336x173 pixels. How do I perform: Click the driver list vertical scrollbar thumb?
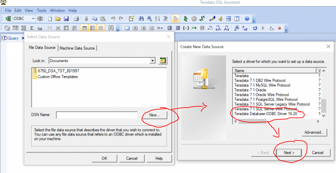coord(324,106)
